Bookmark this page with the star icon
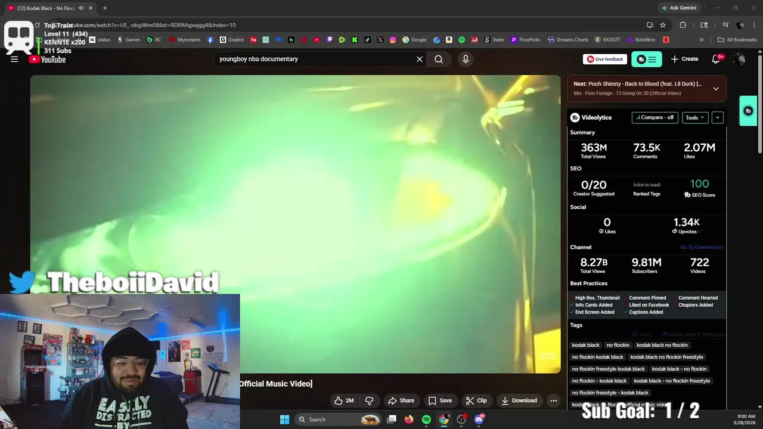 663,25
